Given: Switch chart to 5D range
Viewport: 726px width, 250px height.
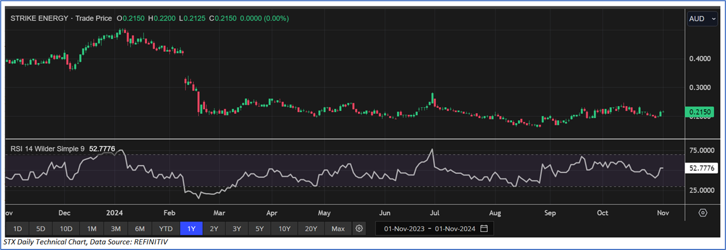Looking at the screenshot, I should point(40,229).
